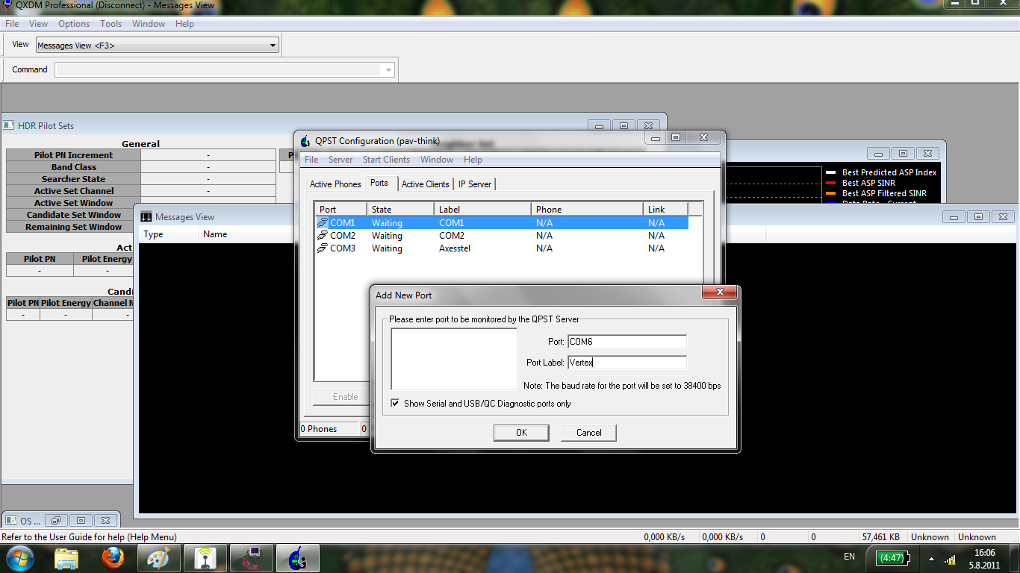Launch Firefox from the taskbar
The height and width of the screenshot is (573, 1020).
(x=113, y=558)
